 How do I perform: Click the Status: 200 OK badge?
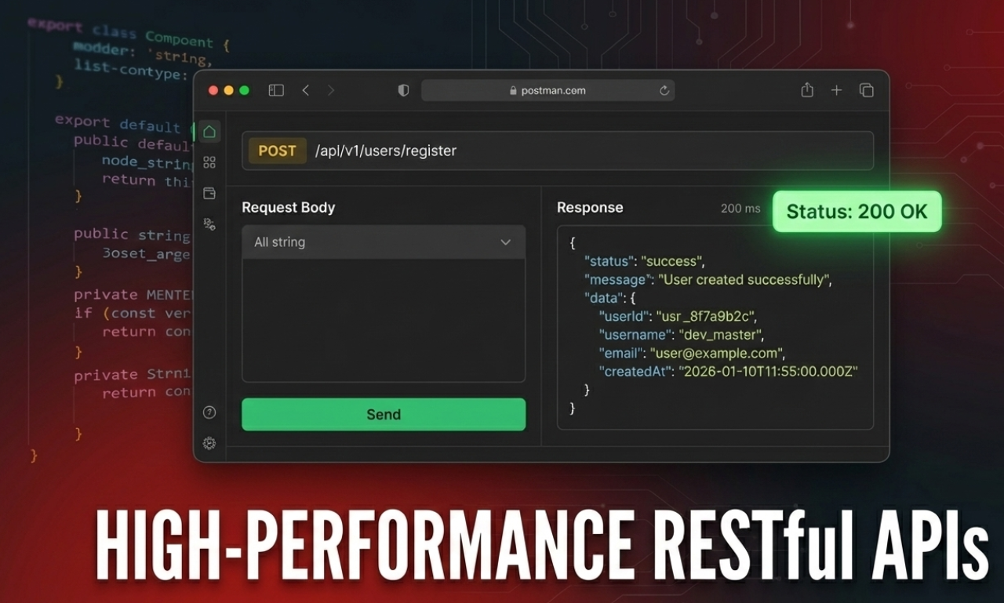click(857, 211)
